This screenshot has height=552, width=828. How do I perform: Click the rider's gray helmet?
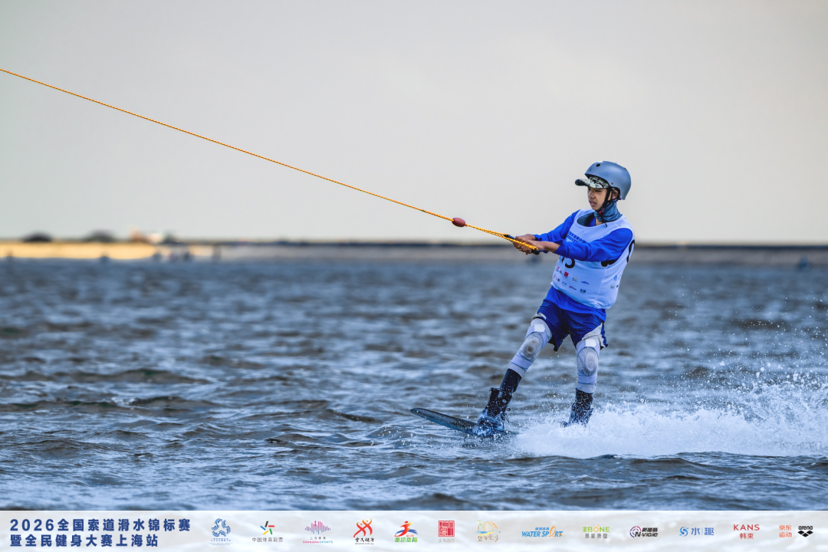tap(606, 179)
